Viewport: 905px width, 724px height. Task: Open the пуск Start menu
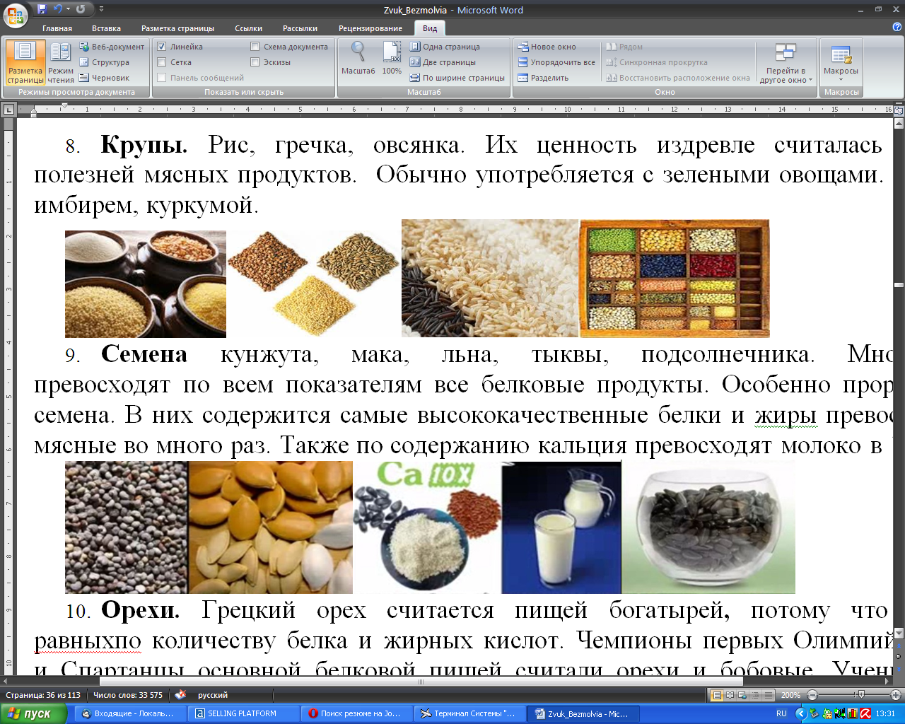click(x=33, y=714)
